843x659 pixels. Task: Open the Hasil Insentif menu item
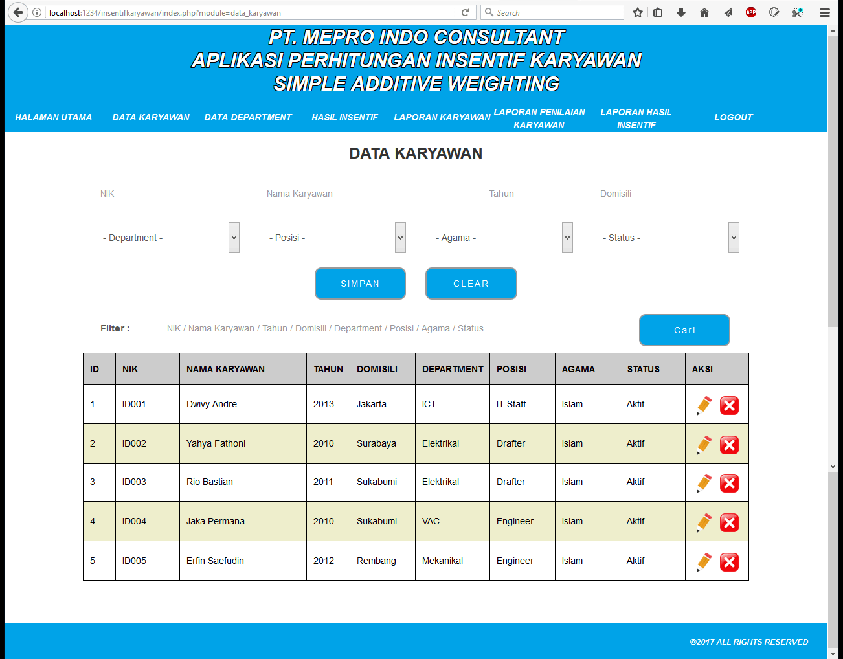[344, 117]
